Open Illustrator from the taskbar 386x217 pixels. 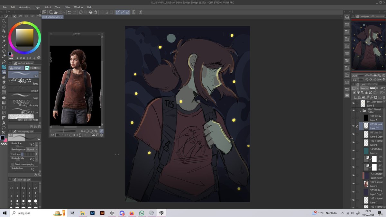tap(102, 213)
